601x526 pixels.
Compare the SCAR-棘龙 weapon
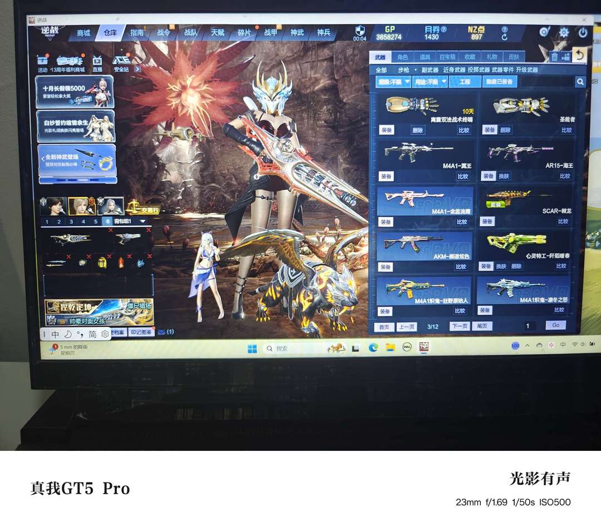563,222
